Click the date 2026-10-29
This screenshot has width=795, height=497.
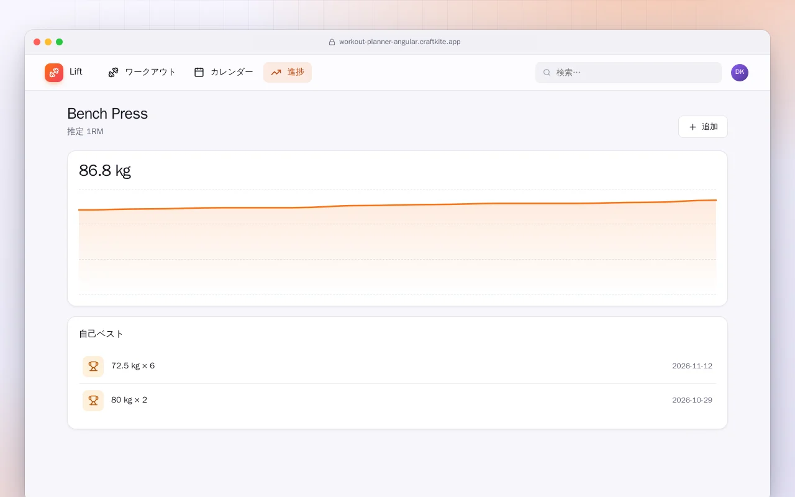(692, 400)
